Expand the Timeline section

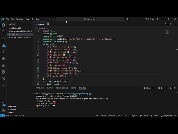click(x=20, y=109)
